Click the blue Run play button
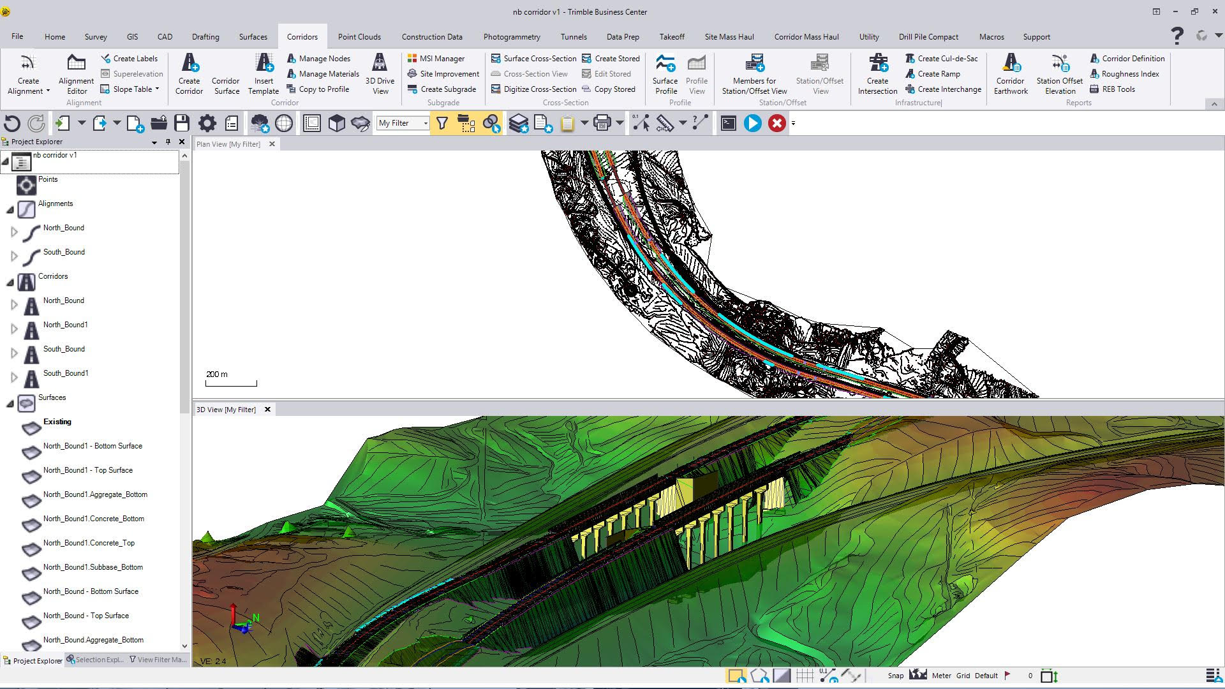This screenshot has height=689, width=1225. tap(753, 123)
